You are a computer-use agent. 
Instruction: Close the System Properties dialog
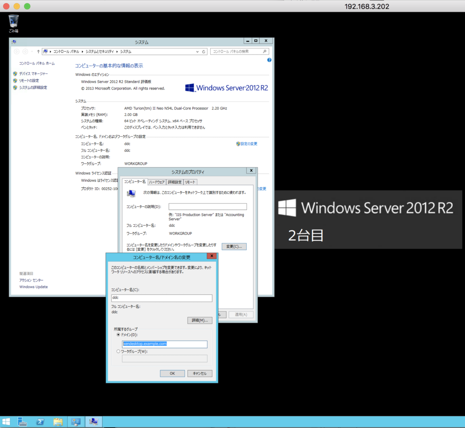(251, 170)
